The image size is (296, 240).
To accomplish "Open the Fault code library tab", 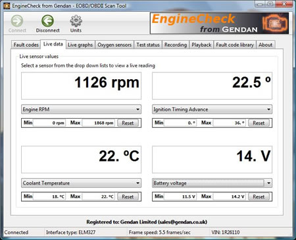I will (235, 45).
